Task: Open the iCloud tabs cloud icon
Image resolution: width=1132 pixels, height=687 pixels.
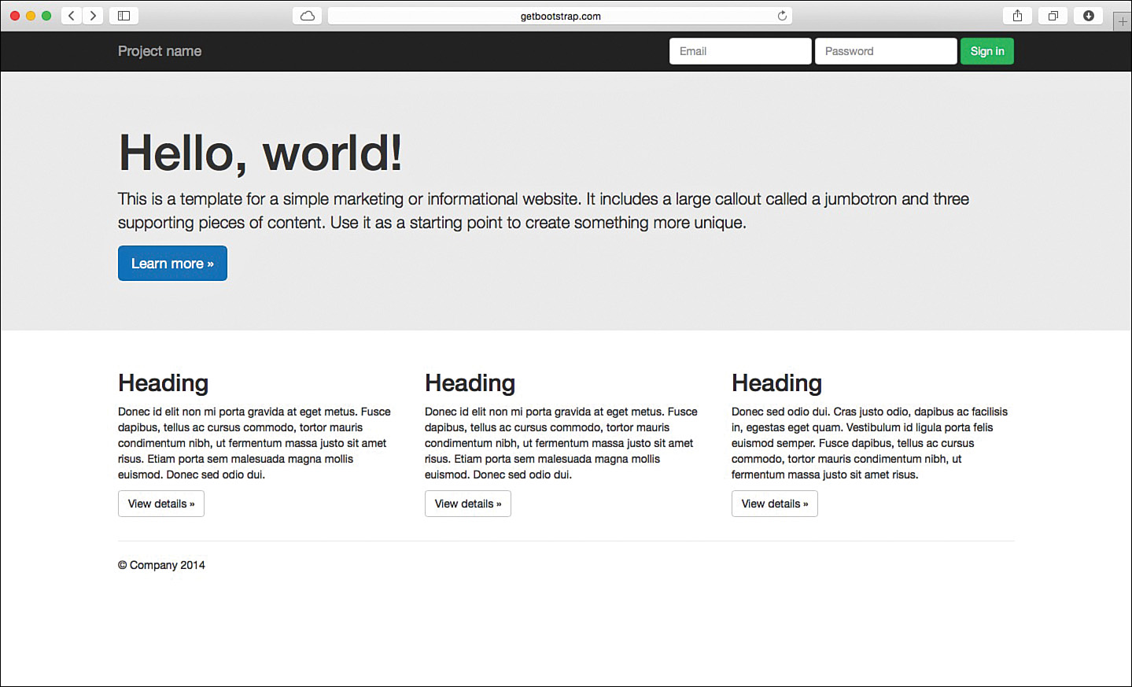Action: (308, 16)
